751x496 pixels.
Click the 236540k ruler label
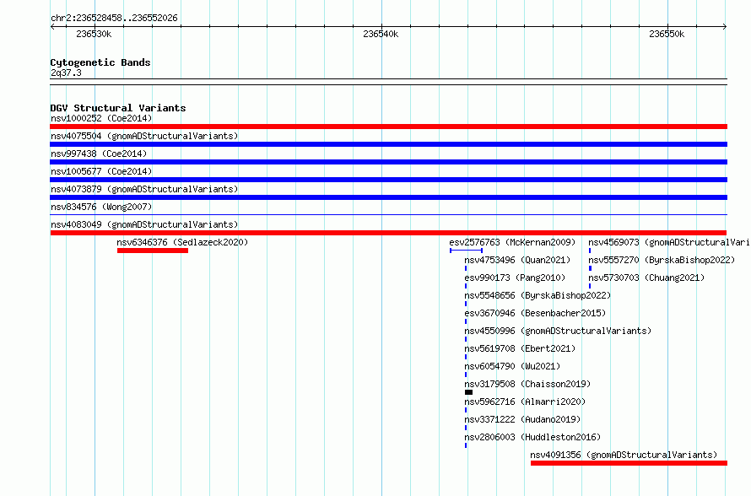[381, 34]
